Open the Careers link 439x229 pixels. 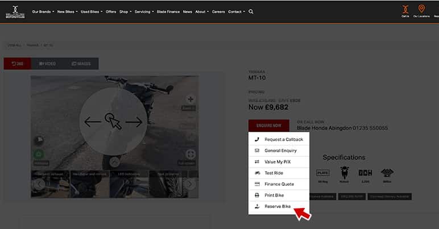pyautogui.click(x=218, y=12)
